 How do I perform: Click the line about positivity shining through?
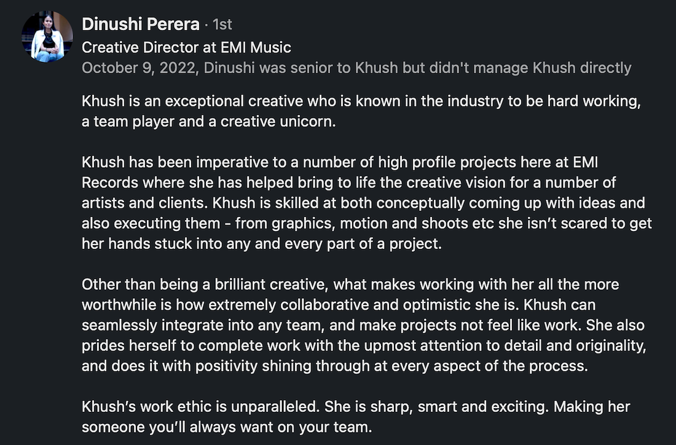coord(334,366)
